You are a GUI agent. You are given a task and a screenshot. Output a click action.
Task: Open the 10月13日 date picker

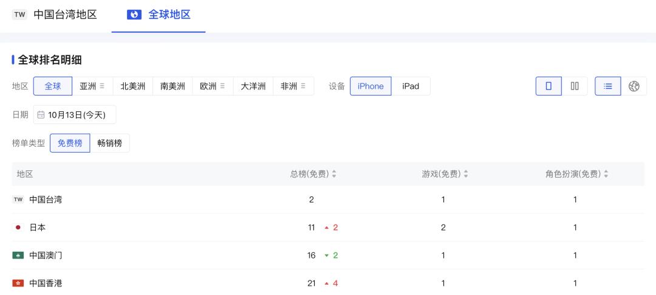point(75,114)
